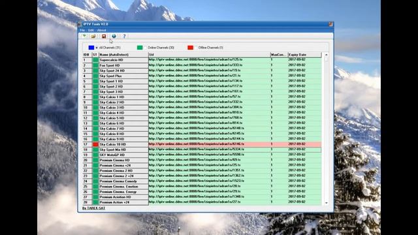
Task: Select the Sky Sport 3 HD channel name
Action: [x=111, y=91]
